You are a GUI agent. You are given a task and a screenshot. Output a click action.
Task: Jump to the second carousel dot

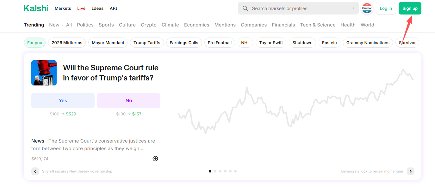[x=215, y=171]
